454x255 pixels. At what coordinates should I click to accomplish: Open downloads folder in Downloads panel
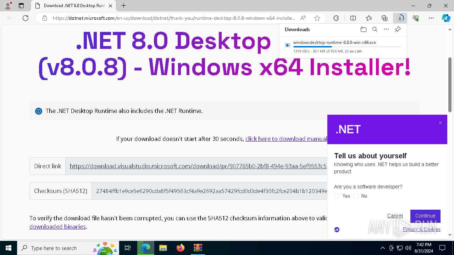[x=363, y=29]
